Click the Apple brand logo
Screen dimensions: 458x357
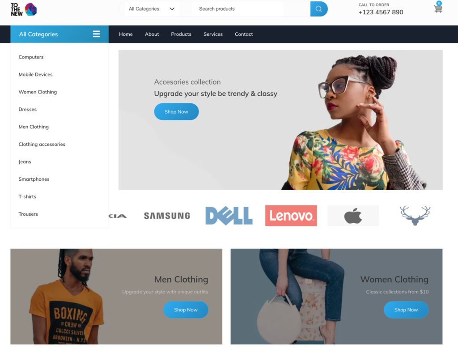353,216
